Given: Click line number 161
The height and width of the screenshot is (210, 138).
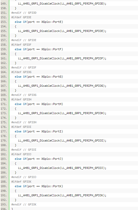Looking at the screenshot, I should (4, 58).
